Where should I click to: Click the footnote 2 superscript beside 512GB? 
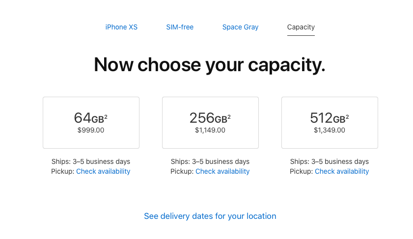coord(347,116)
